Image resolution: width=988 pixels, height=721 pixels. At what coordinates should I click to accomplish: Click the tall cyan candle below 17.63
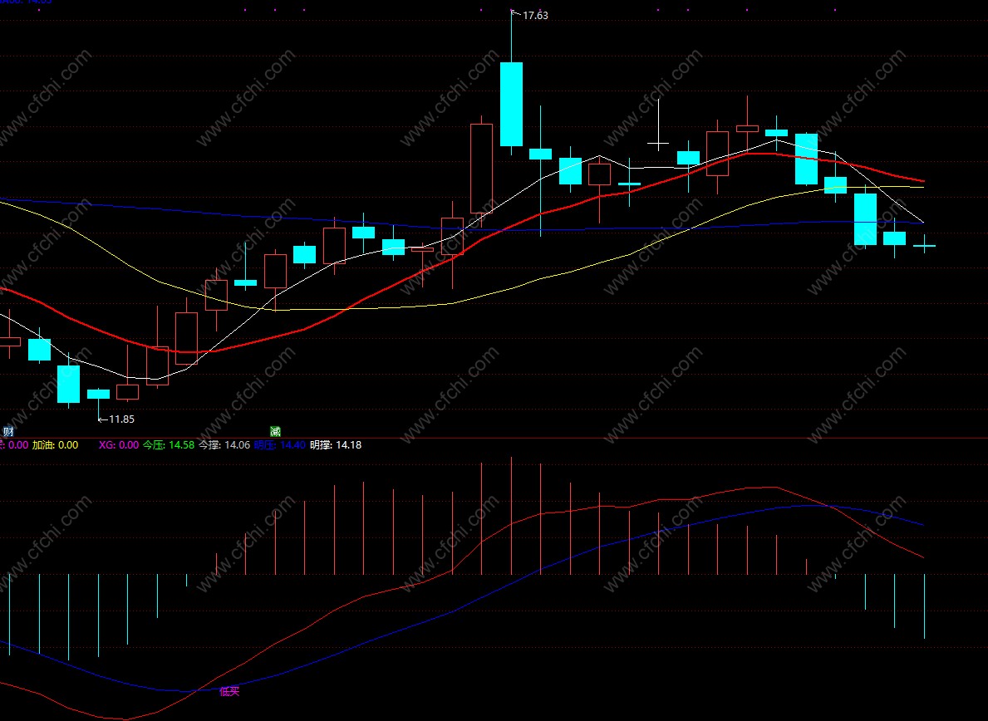point(512,104)
